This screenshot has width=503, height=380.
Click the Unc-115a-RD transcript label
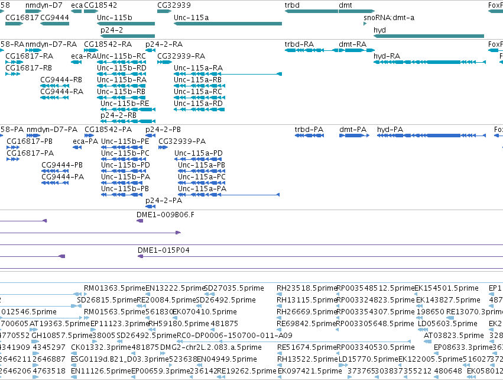coord(198,104)
